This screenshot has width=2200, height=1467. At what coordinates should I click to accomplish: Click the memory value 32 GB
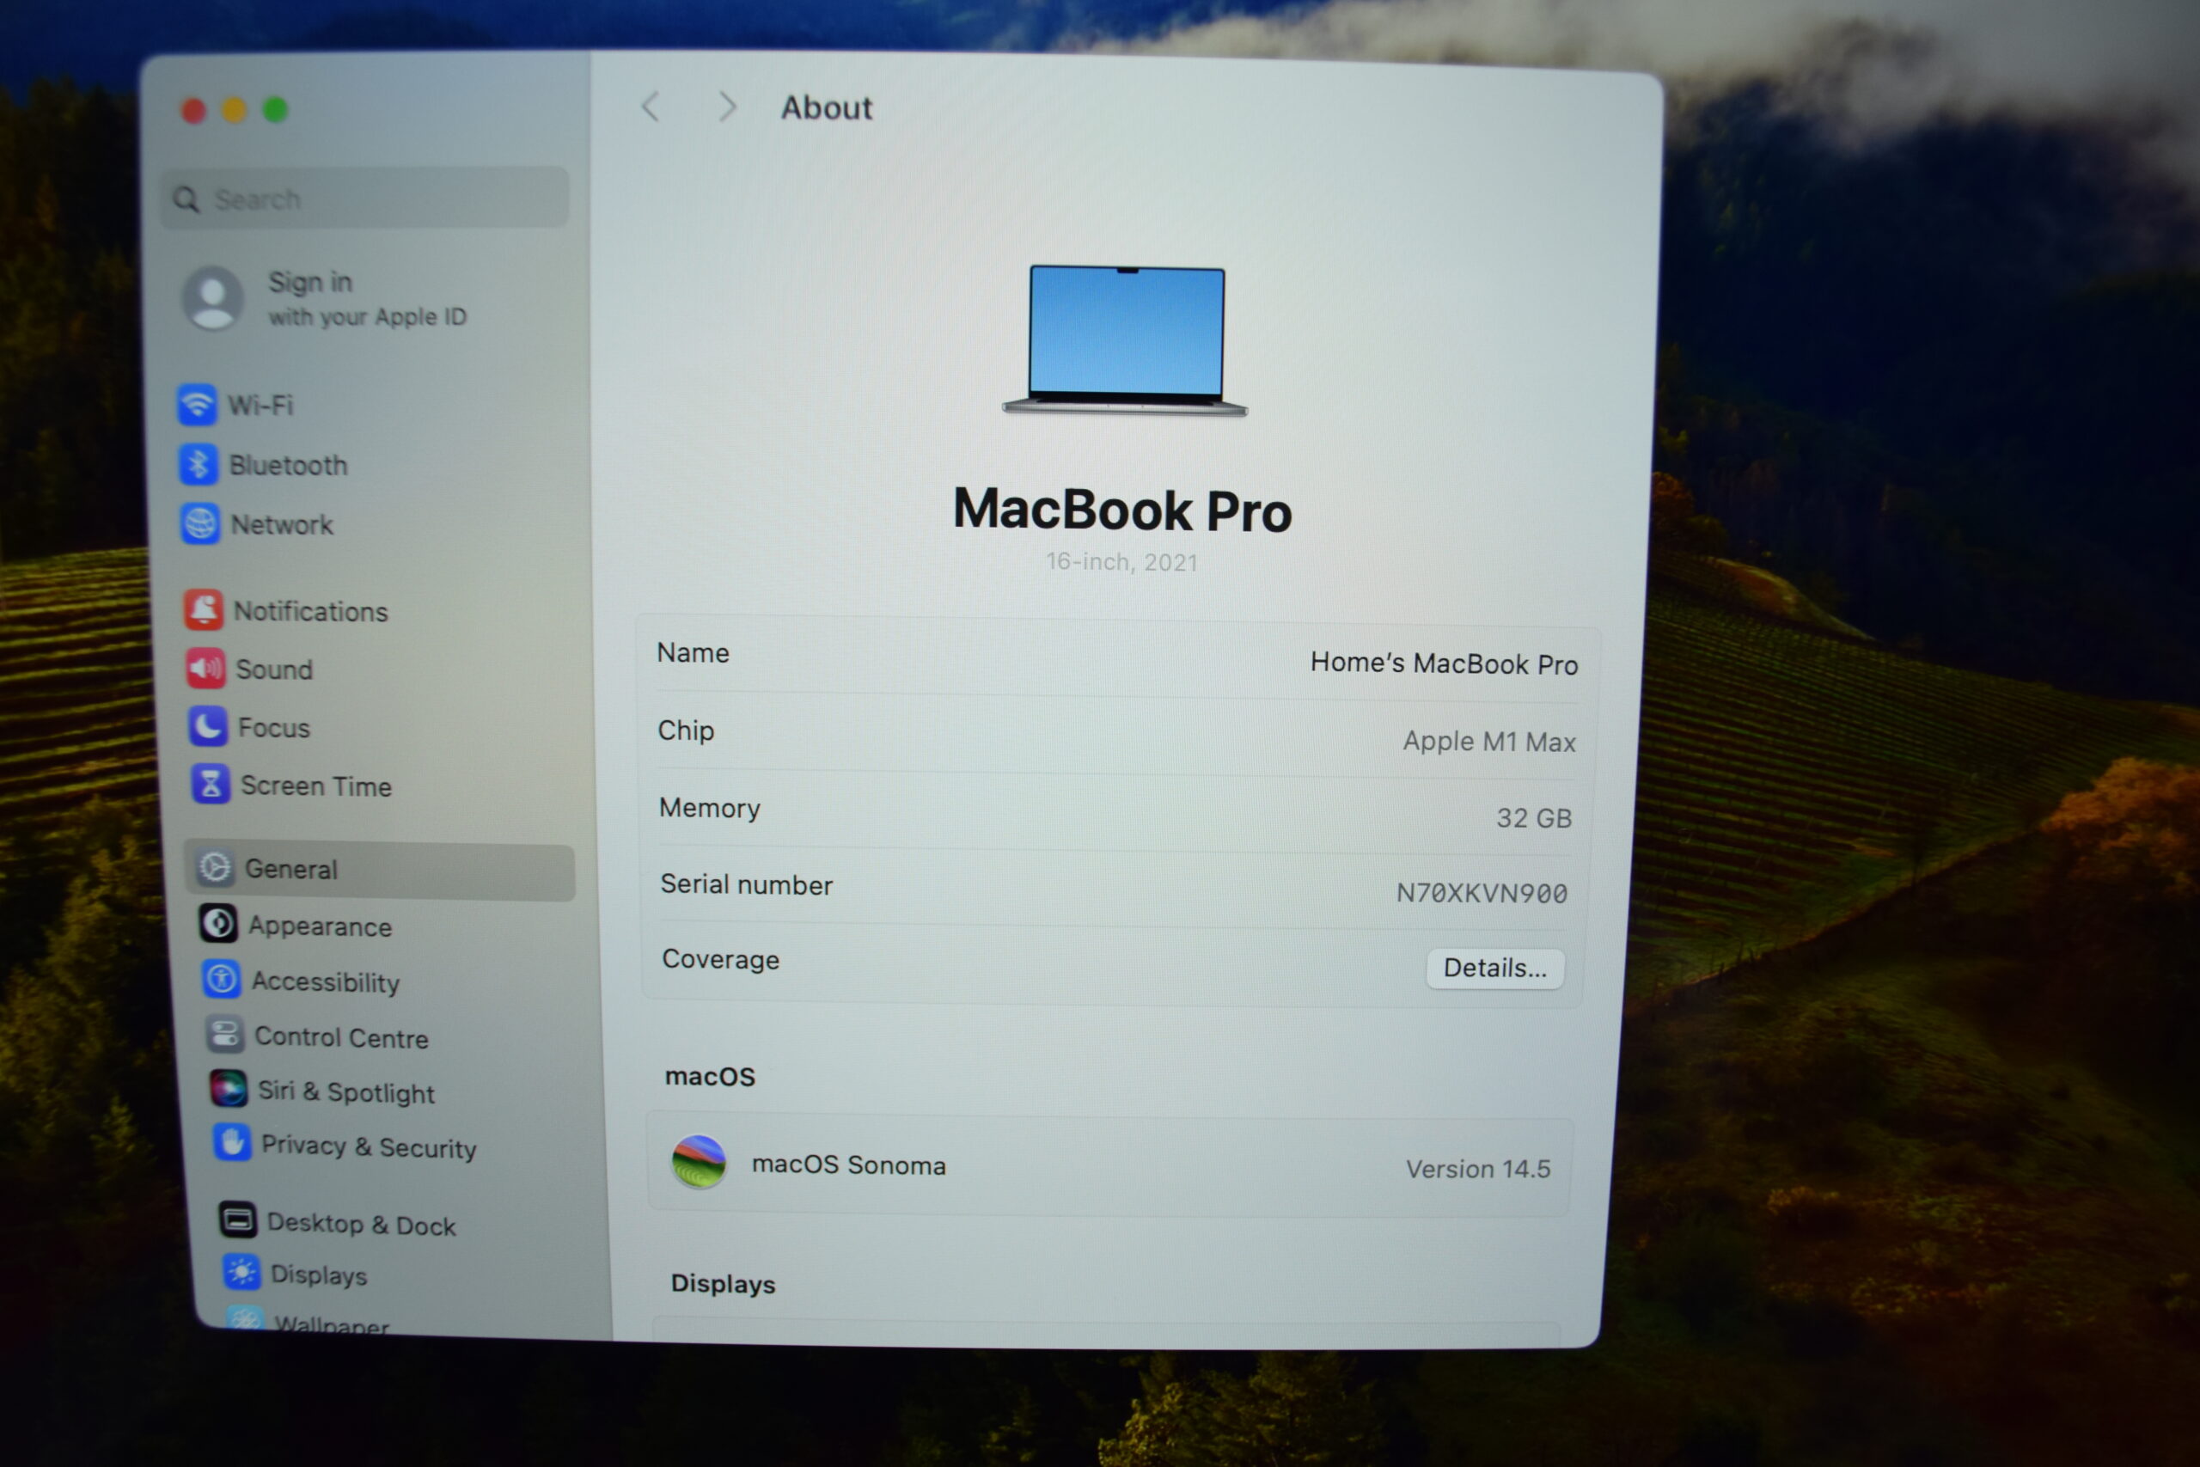pos(1534,817)
